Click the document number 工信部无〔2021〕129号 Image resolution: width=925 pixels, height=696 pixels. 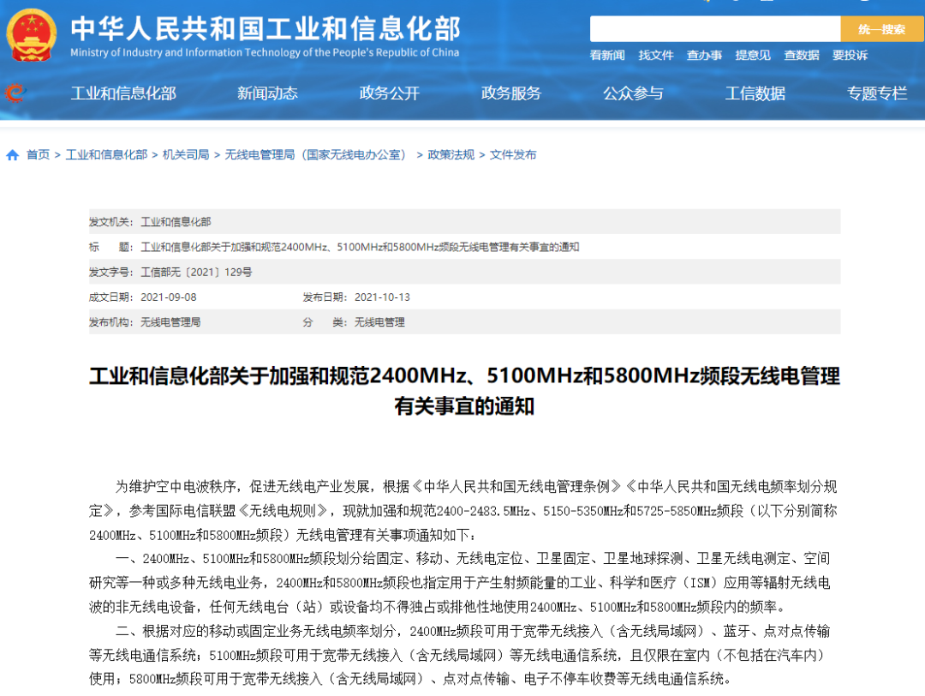tap(196, 272)
